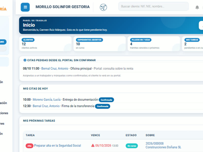Click the Alta priority badge

click(29, 146)
